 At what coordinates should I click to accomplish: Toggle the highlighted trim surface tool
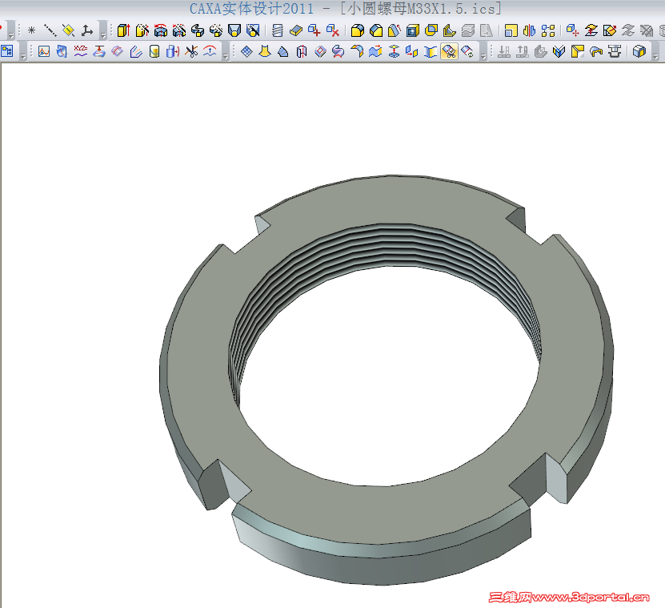(450, 51)
